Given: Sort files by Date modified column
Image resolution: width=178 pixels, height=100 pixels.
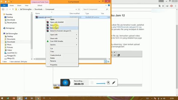Looking at the screenshot, I should pyautogui.click(x=75, y=13).
